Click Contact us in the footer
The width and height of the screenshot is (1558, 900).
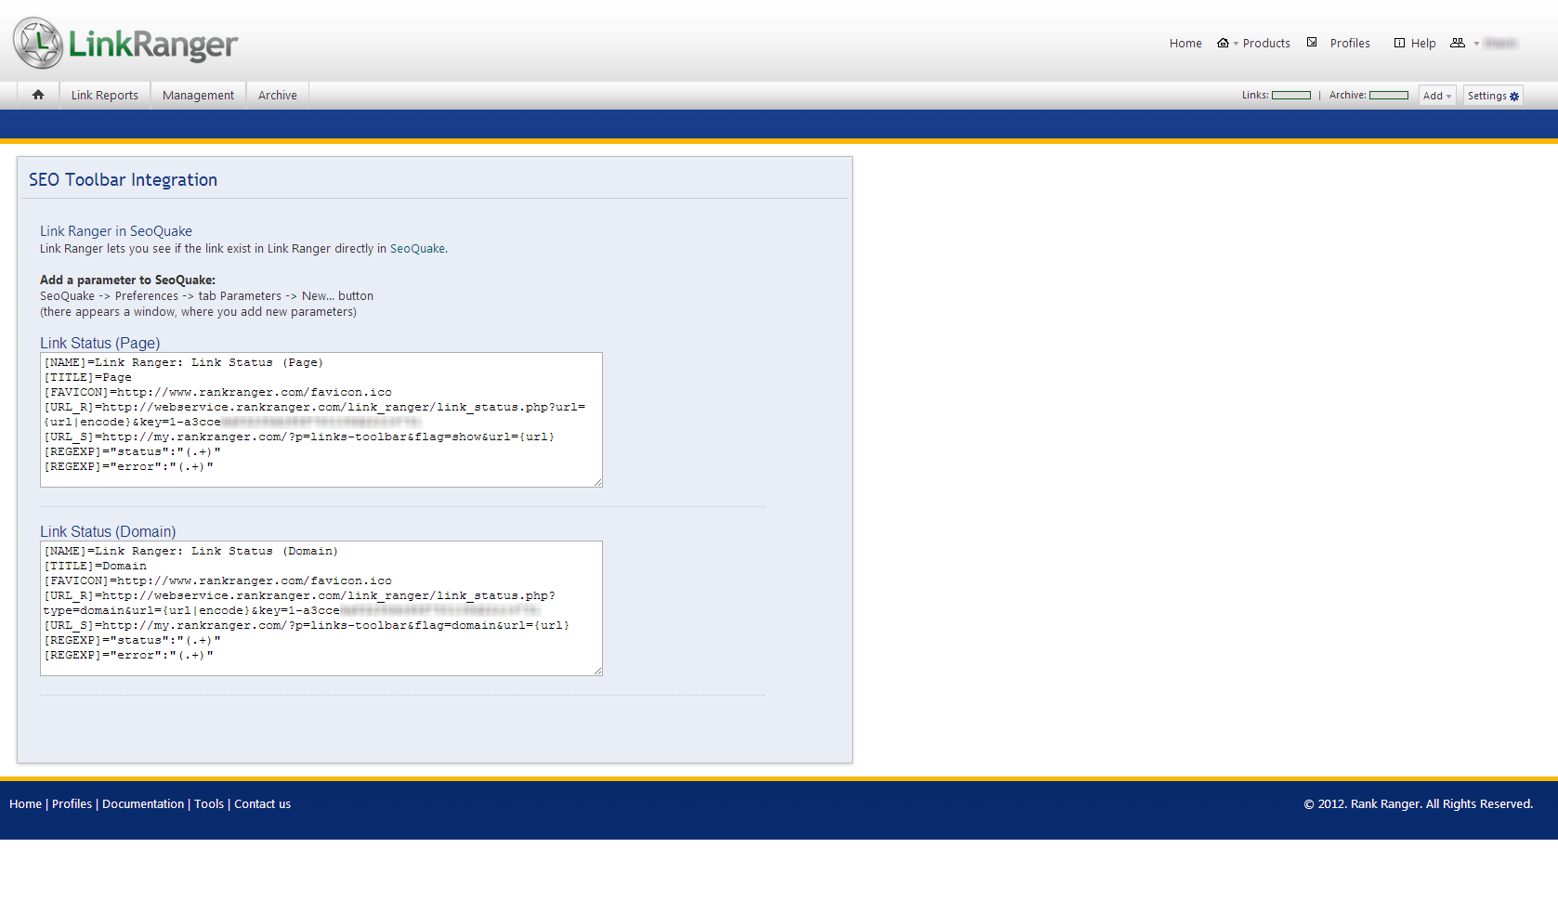pyautogui.click(x=262, y=804)
